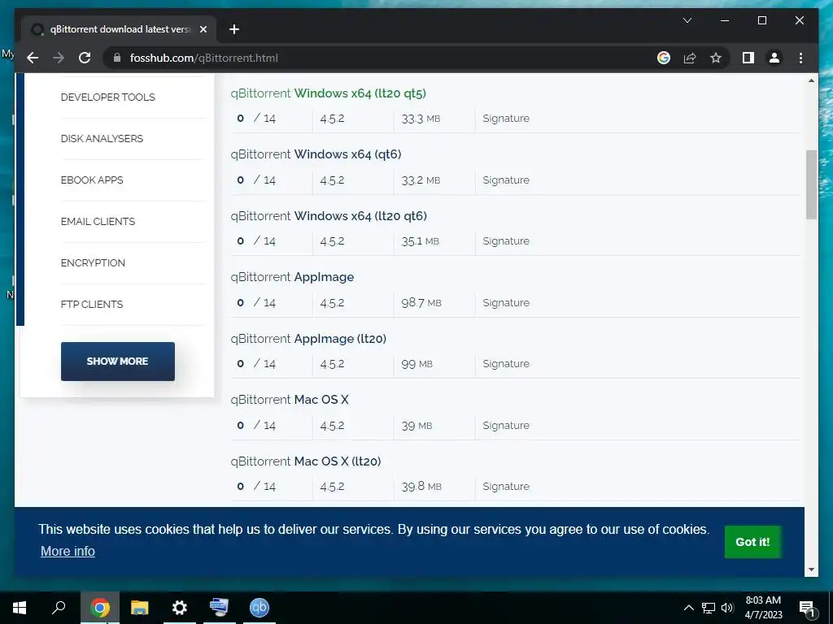Show hidden system tray icons
This screenshot has width=833, height=624.
[x=688, y=608]
